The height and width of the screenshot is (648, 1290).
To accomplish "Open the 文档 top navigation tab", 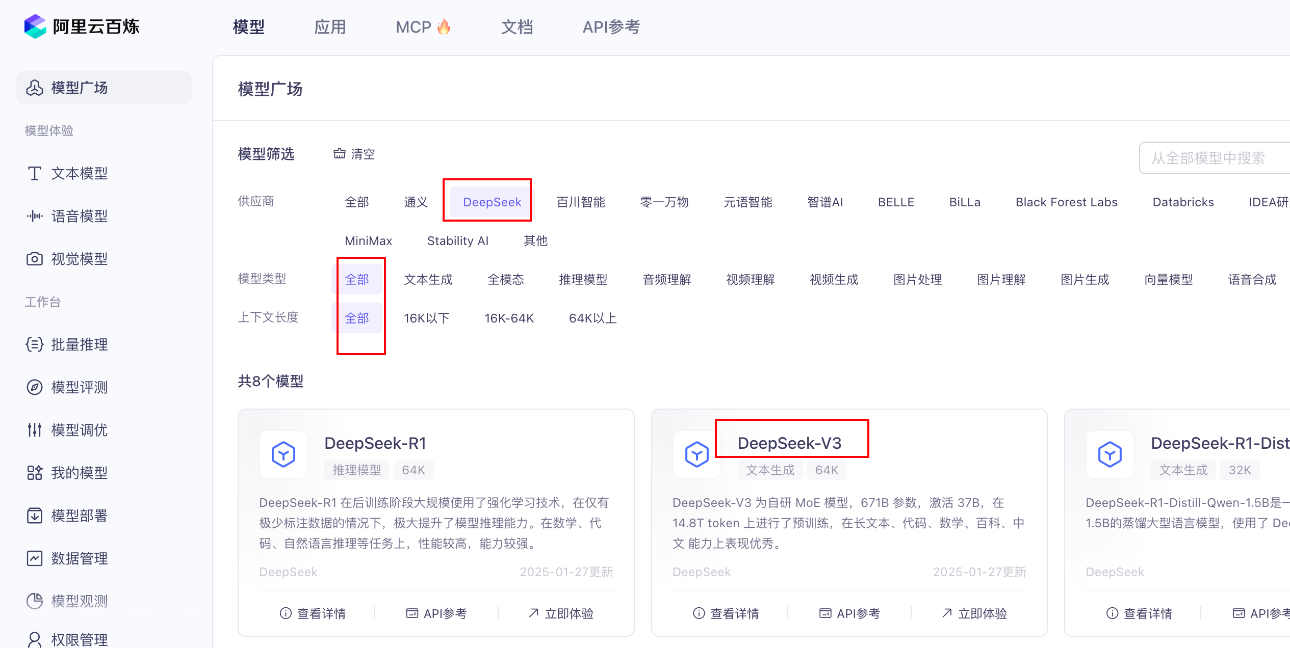I will pyautogui.click(x=517, y=26).
